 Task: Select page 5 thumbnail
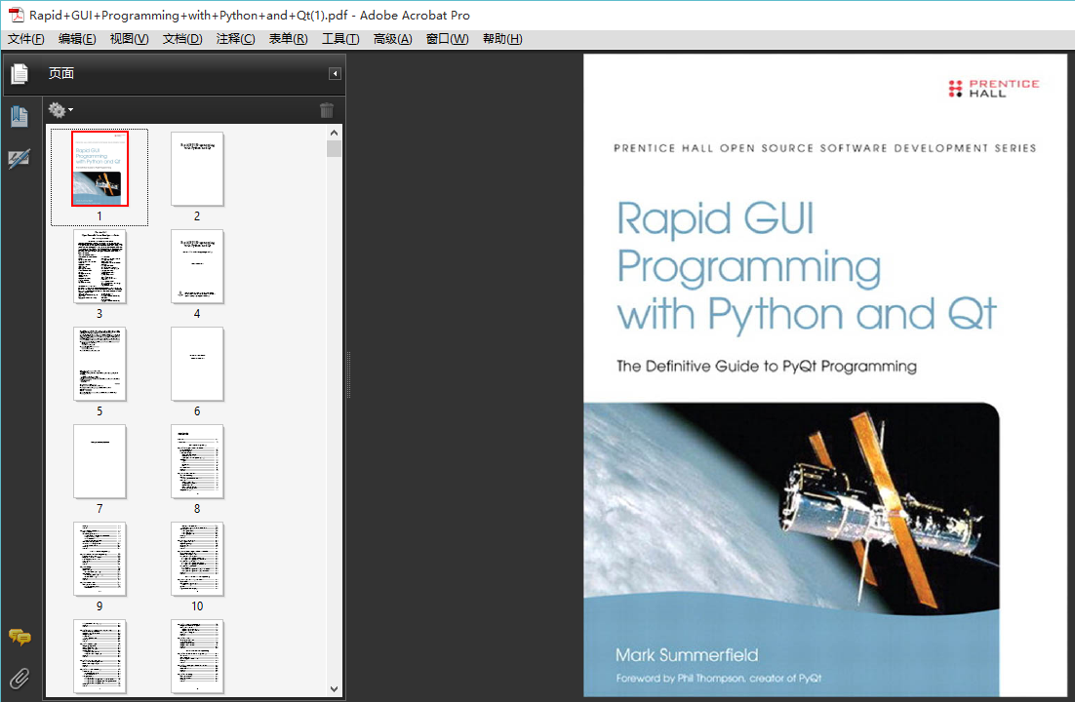coord(100,364)
